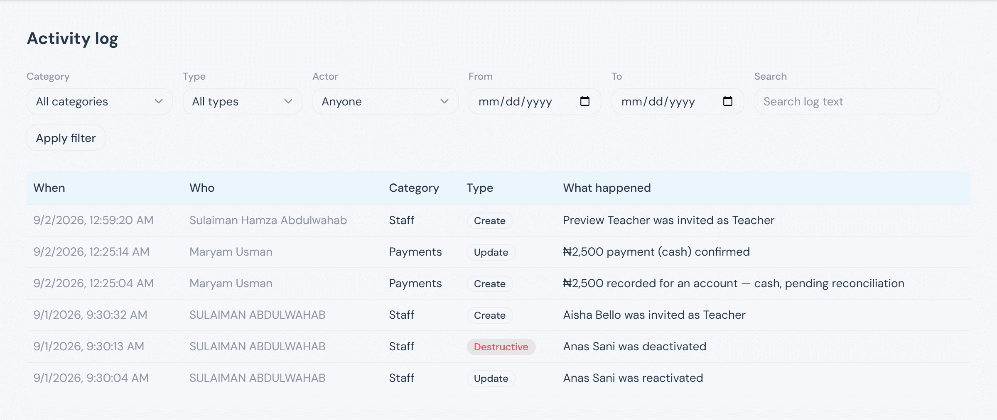
Task: Click the When column header
Action: coord(49,188)
